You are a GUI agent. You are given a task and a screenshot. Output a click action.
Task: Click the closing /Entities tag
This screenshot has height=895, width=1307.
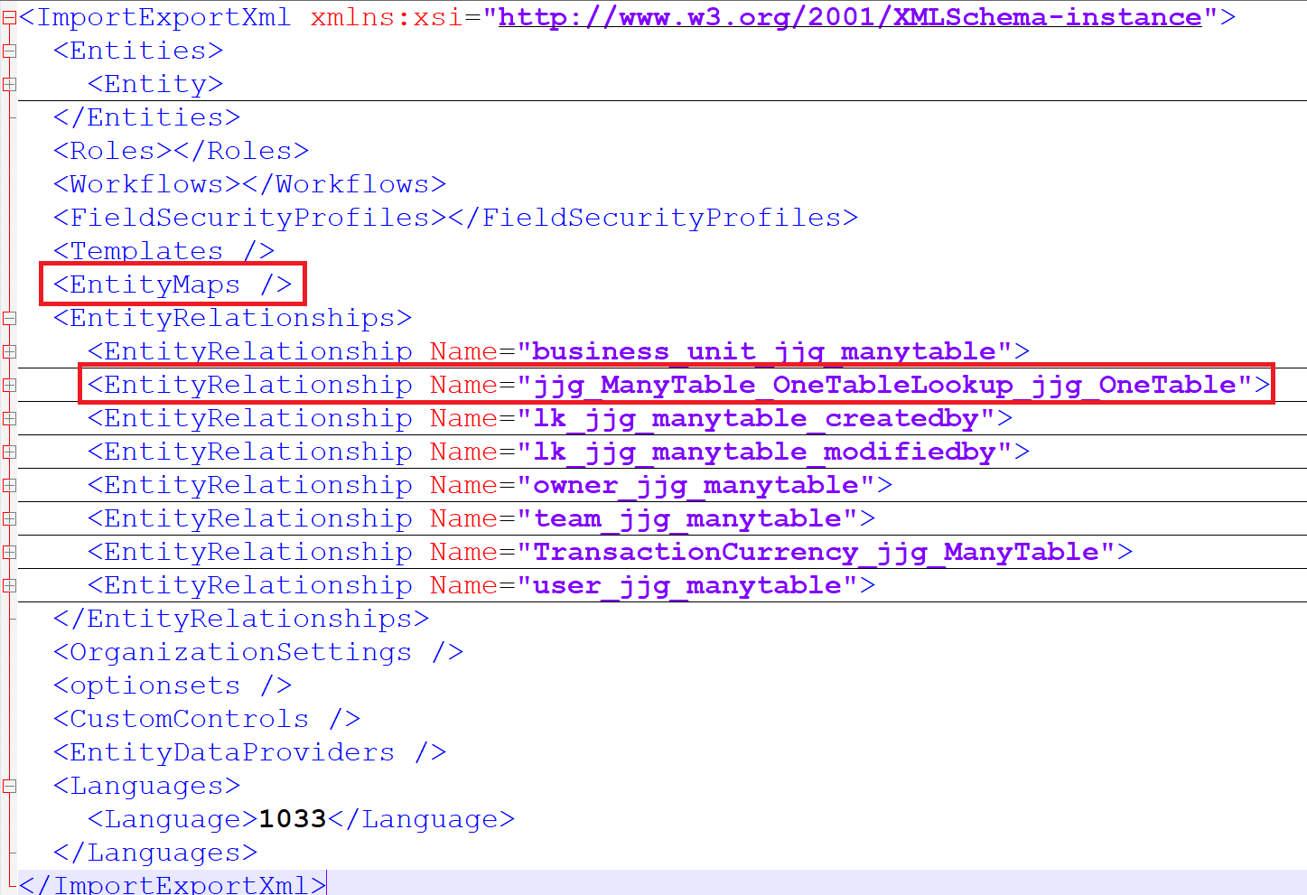pos(146,117)
